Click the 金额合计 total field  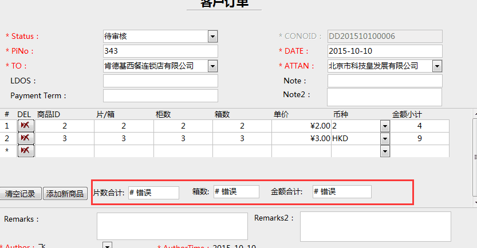tap(342, 192)
